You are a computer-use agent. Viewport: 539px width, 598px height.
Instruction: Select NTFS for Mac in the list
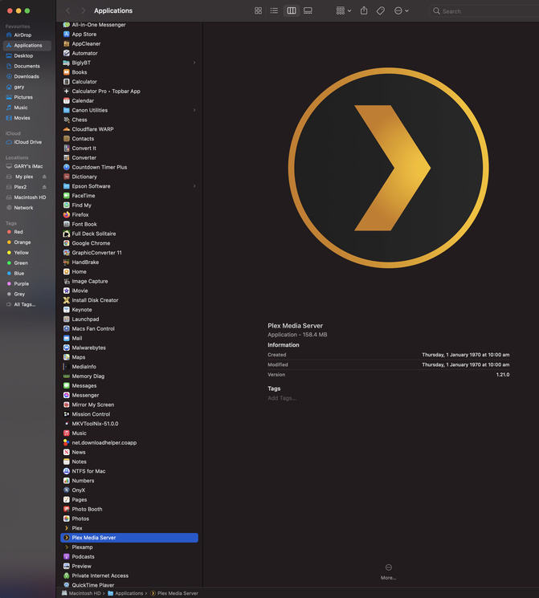(129, 471)
